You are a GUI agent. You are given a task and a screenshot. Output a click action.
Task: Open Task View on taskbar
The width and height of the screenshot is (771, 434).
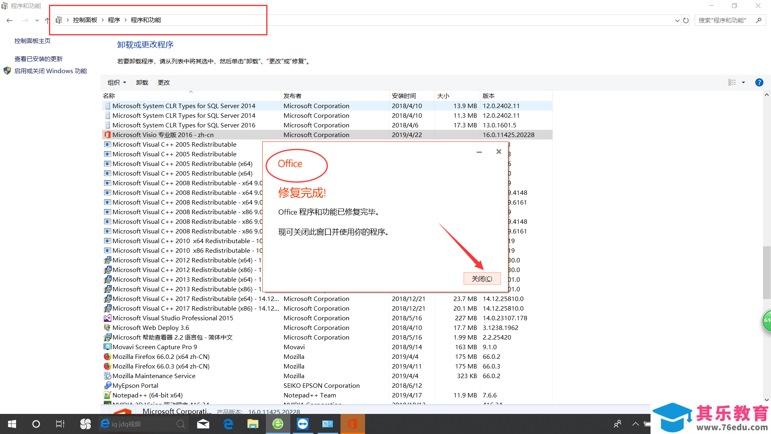(x=60, y=424)
